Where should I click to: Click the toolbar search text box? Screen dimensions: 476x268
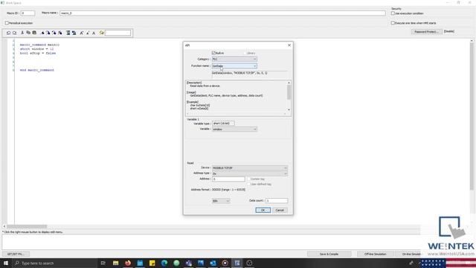pos(118,33)
